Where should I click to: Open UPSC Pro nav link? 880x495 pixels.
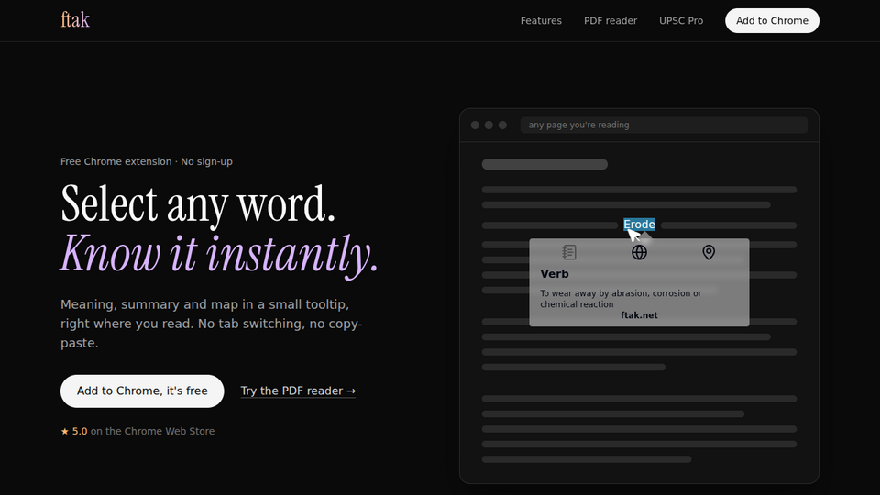(x=681, y=21)
